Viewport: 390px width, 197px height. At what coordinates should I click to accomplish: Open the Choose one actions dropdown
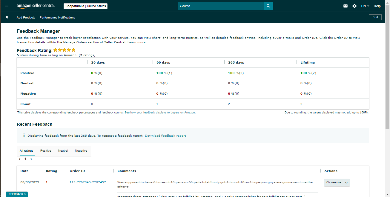tap(337, 182)
